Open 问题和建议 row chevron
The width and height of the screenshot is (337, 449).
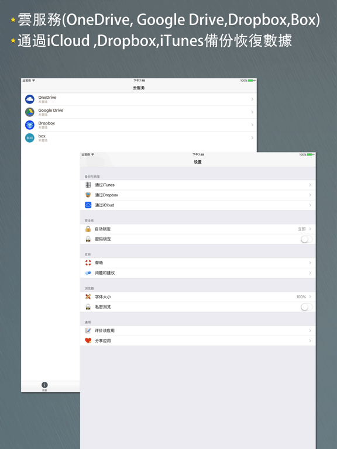(x=310, y=273)
